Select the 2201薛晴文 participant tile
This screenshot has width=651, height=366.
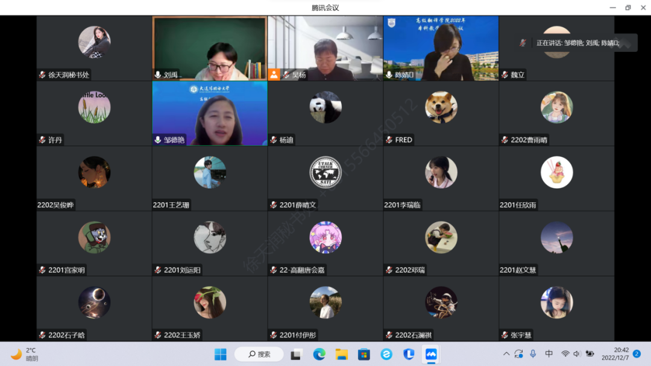pos(325,178)
